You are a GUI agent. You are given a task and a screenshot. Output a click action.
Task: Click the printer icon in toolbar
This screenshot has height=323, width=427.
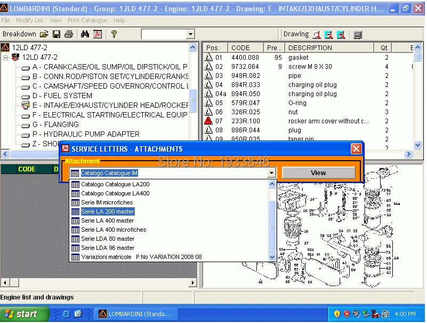pos(69,34)
